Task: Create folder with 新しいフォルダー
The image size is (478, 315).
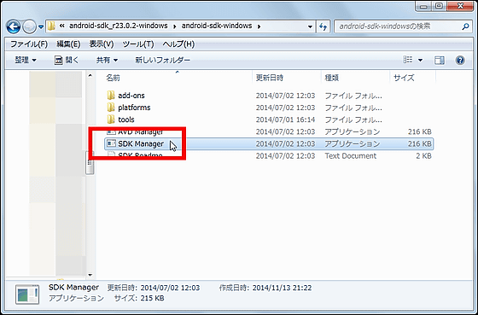Action: point(162,60)
